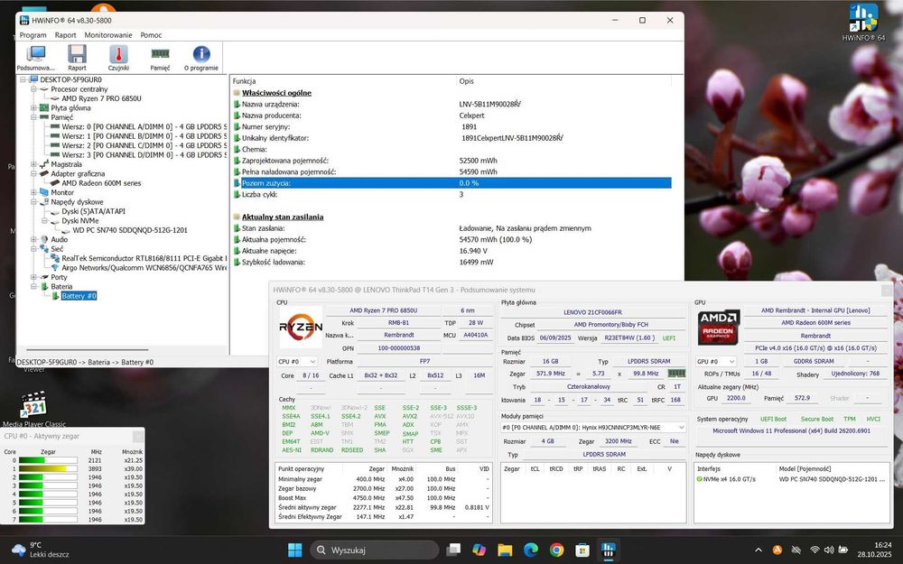Click the Core 7 clock bar
Image resolution: width=903 pixels, height=564 pixels.
point(48,520)
